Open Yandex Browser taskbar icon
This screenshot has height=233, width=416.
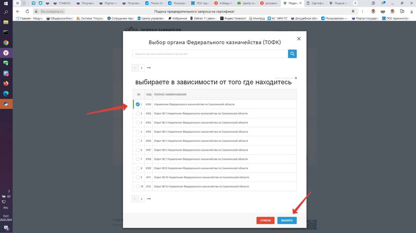6,53
